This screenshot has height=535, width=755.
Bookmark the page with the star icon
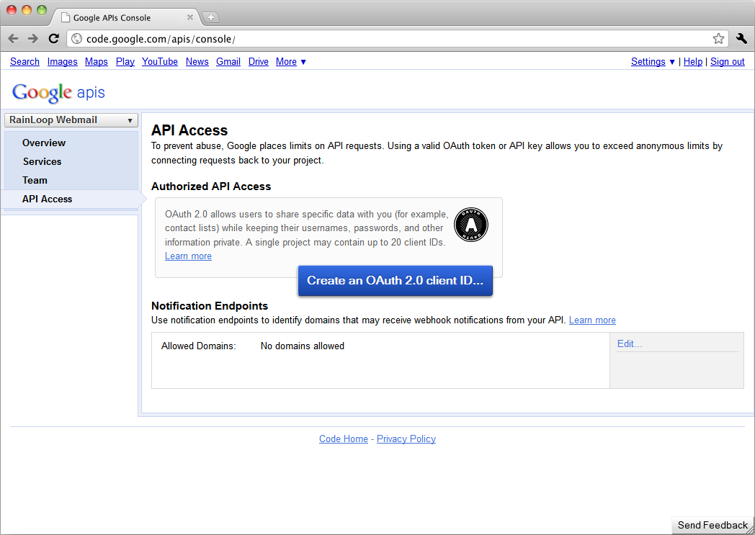point(718,39)
